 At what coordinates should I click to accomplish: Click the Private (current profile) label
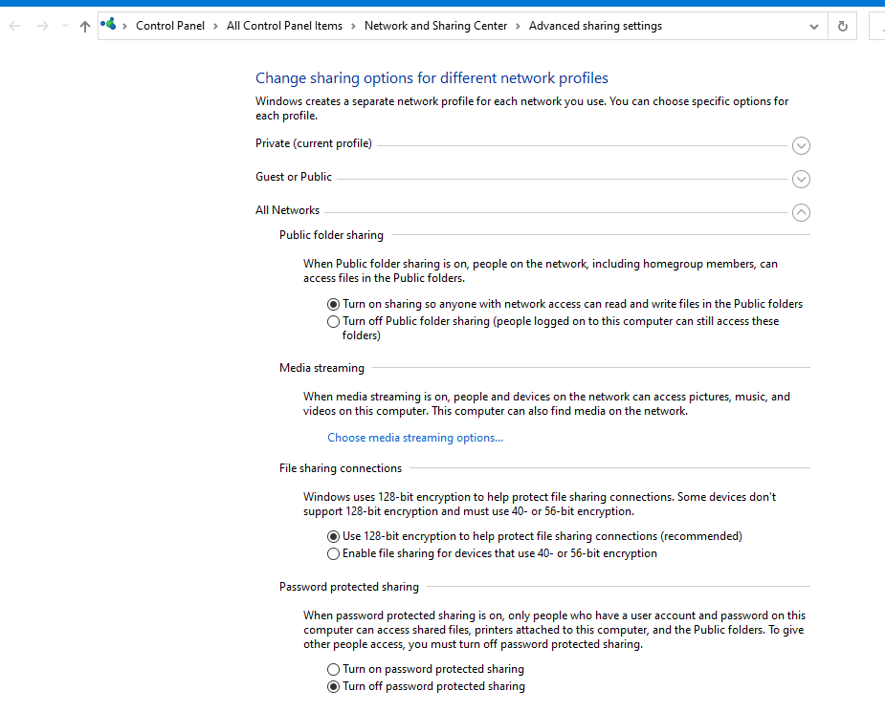tap(313, 143)
